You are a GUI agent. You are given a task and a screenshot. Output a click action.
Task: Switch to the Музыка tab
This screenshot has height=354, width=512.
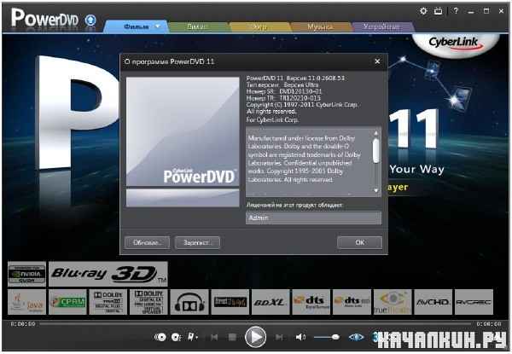320,26
